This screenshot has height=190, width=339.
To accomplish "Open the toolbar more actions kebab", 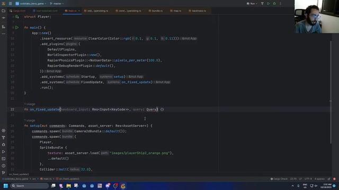I will coord(280,4).
